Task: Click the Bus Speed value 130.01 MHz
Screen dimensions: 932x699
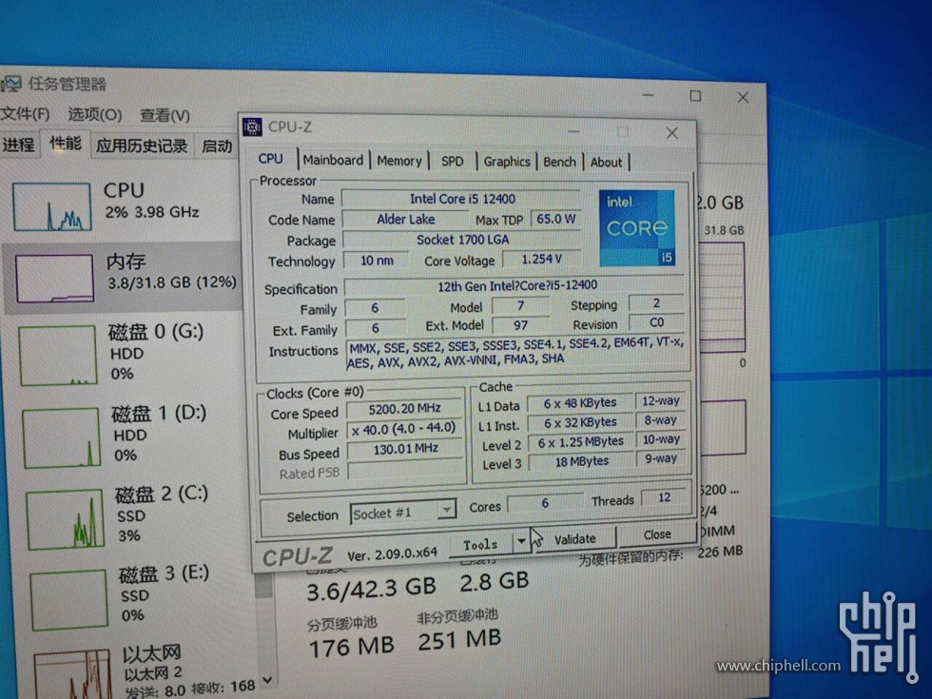Action: click(405, 449)
